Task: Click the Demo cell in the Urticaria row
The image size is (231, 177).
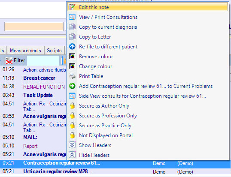Action: coord(159,172)
